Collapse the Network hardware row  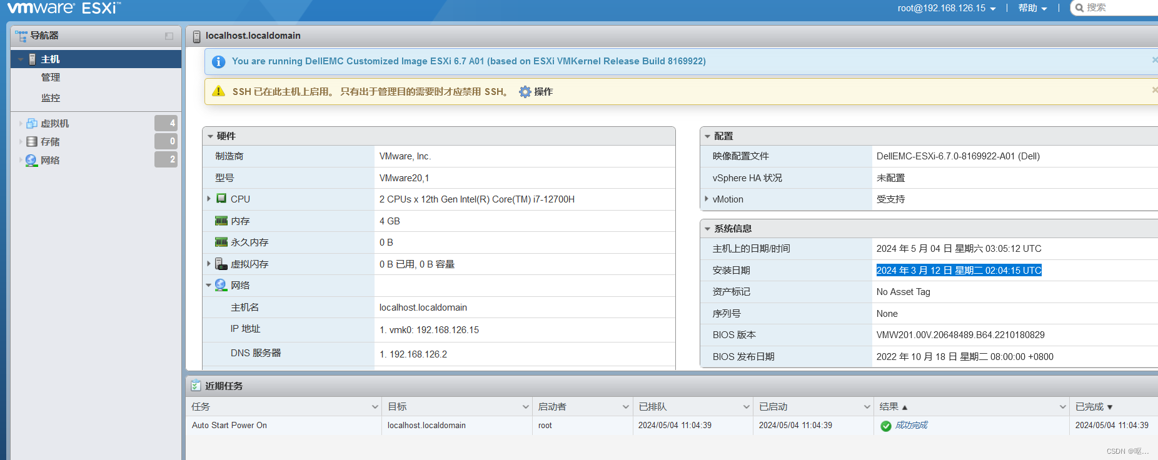click(209, 286)
